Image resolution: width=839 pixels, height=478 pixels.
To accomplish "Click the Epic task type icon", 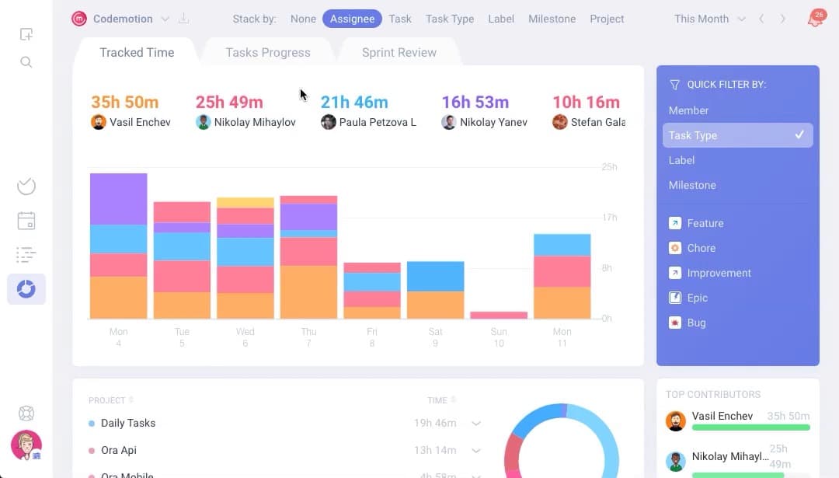I will pos(675,298).
